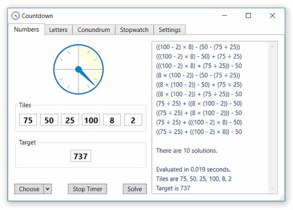
Task: Click the "Tiles are 75, 50, 25, 100, 8, 2" line
Action: click(x=194, y=179)
